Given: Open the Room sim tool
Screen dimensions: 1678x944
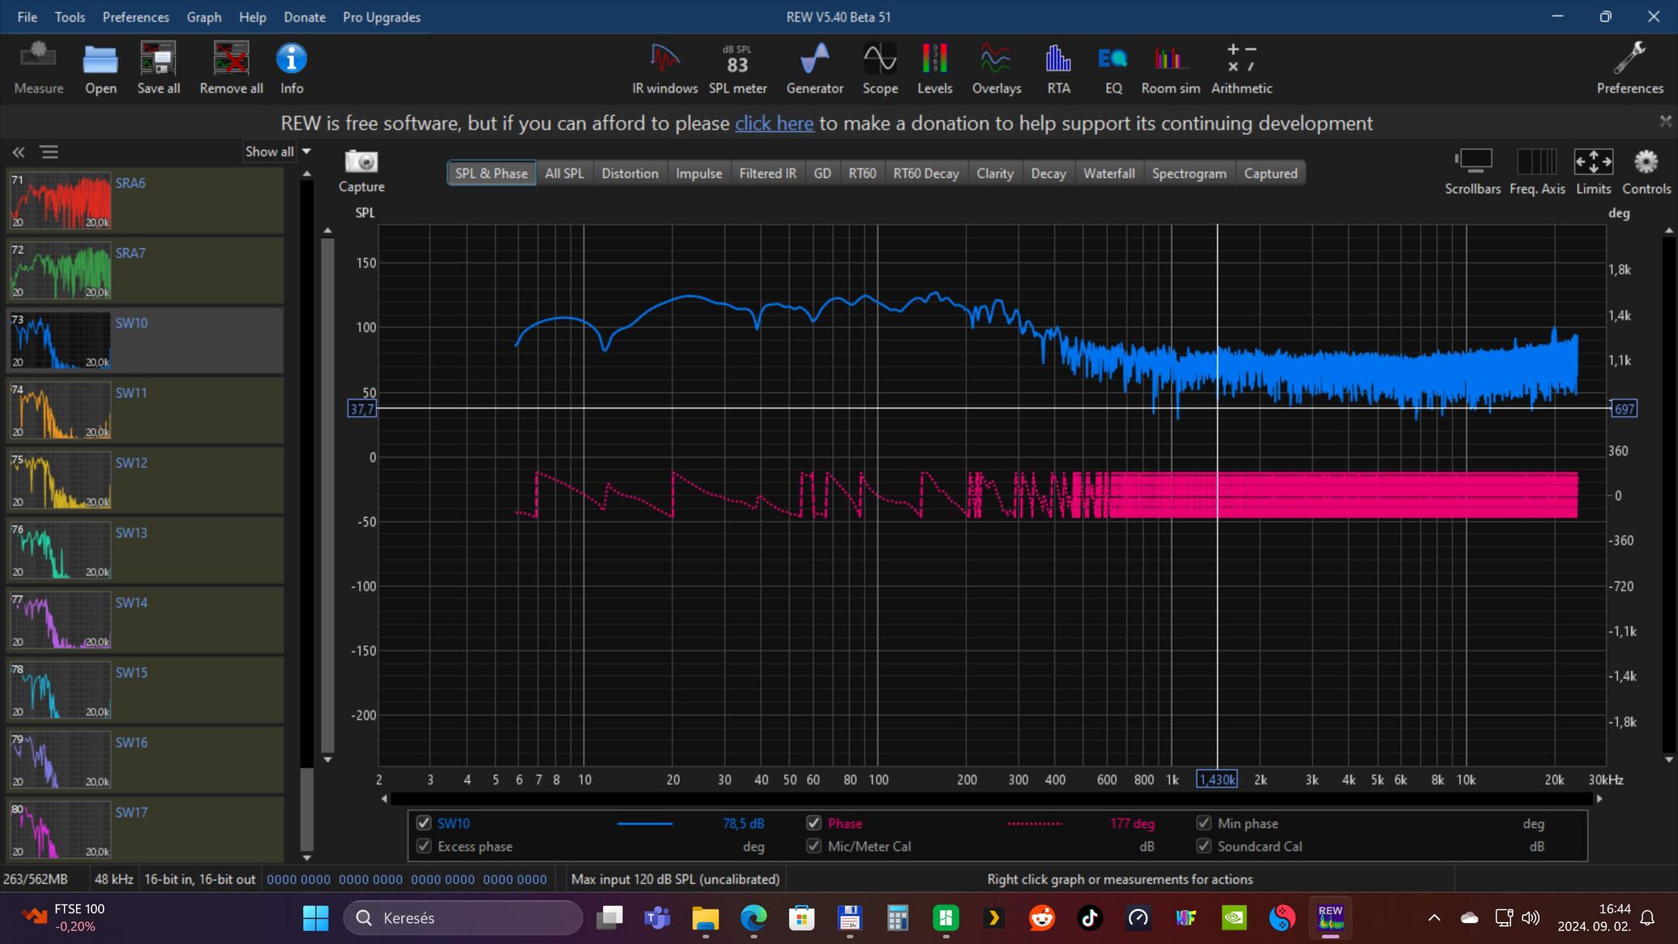Looking at the screenshot, I should (1170, 68).
